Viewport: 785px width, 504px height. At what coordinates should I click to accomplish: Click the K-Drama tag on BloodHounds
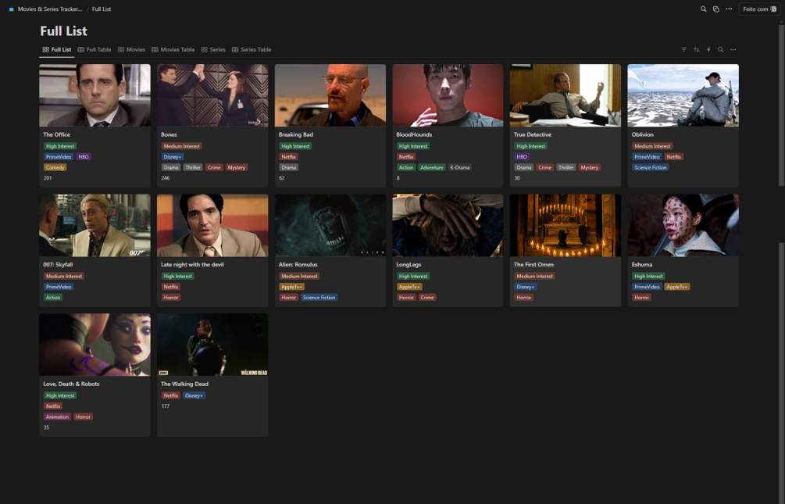coord(459,167)
